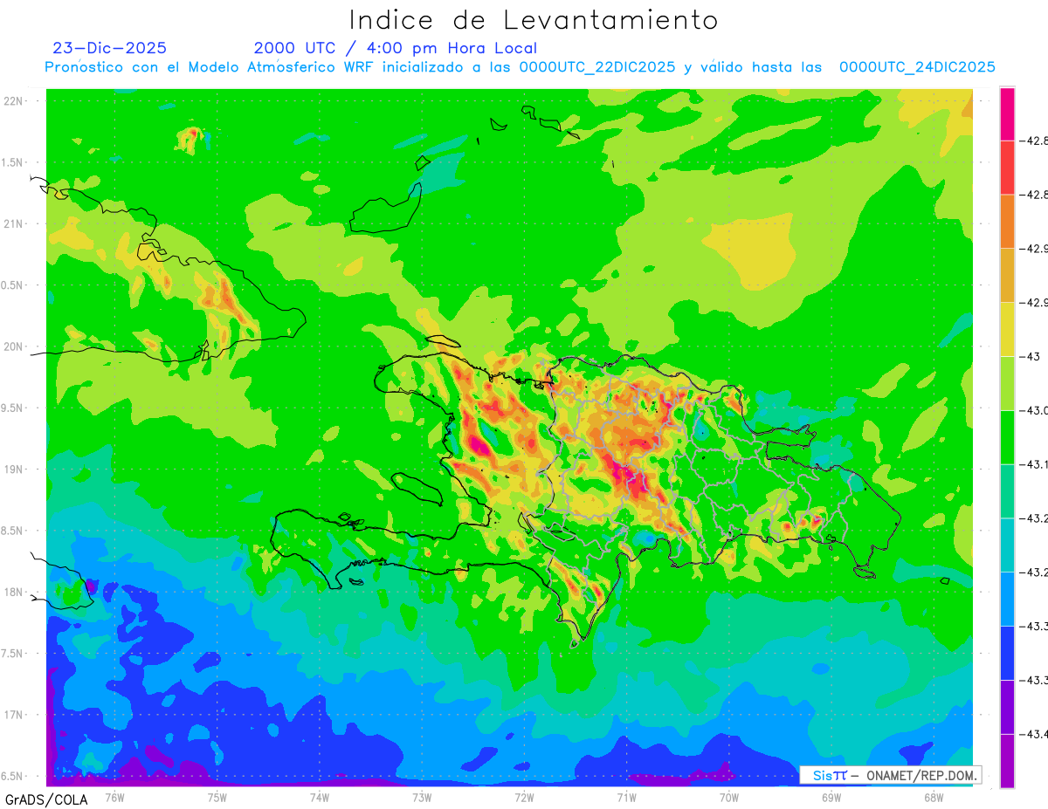Click the royal blue colorbar swatch

coord(1007,653)
